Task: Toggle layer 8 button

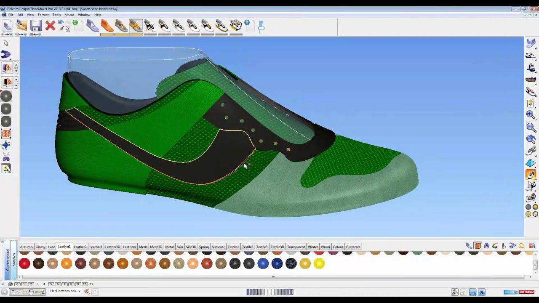Action: pyautogui.click(x=71, y=284)
